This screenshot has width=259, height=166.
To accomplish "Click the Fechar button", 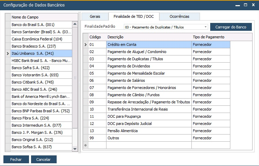I will pyautogui.click(x=16, y=159).
